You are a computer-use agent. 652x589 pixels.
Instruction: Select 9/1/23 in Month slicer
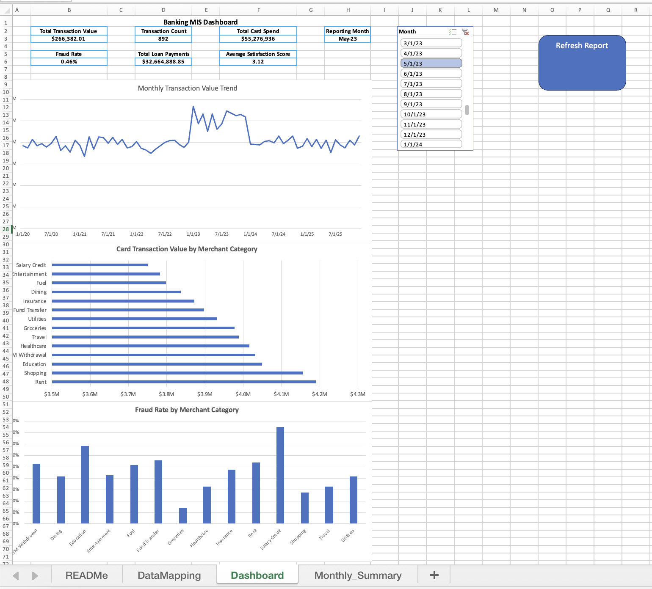[x=431, y=104]
